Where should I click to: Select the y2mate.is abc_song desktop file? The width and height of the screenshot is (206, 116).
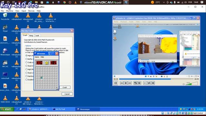[x=39, y=17]
